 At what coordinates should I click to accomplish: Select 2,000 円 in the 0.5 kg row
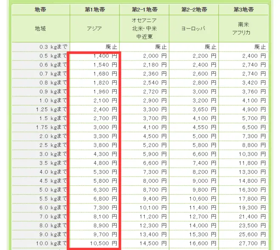click(155, 56)
